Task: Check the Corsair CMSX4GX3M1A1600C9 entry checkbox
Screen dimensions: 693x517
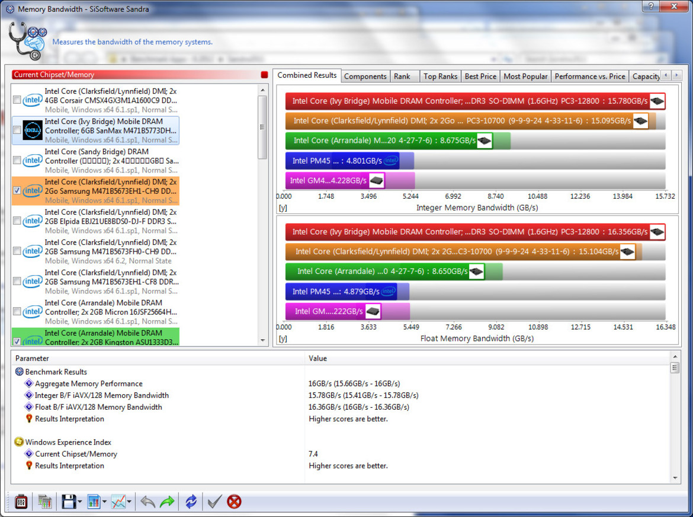Action: point(17,100)
